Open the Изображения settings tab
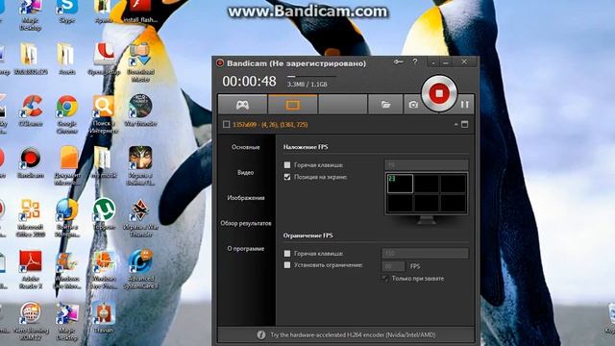This screenshot has width=615, height=346. coord(246,198)
